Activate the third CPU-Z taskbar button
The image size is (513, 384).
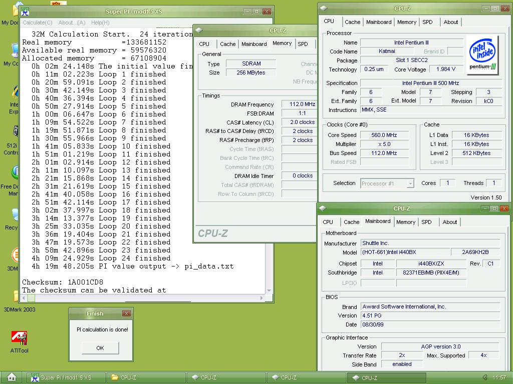click(x=307, y=377)
